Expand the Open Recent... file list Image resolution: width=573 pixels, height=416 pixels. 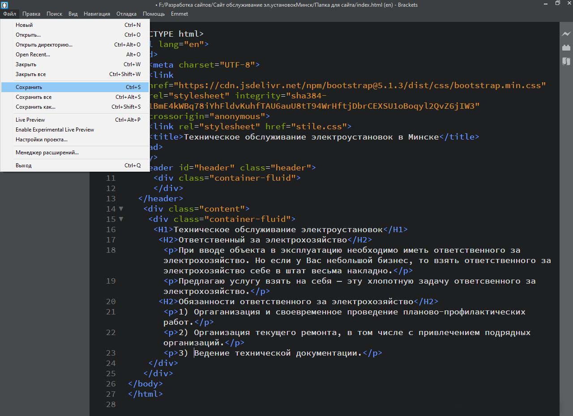[x=33, y=55]
